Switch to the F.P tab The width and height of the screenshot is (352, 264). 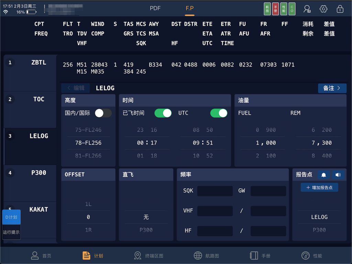(189, 8)
